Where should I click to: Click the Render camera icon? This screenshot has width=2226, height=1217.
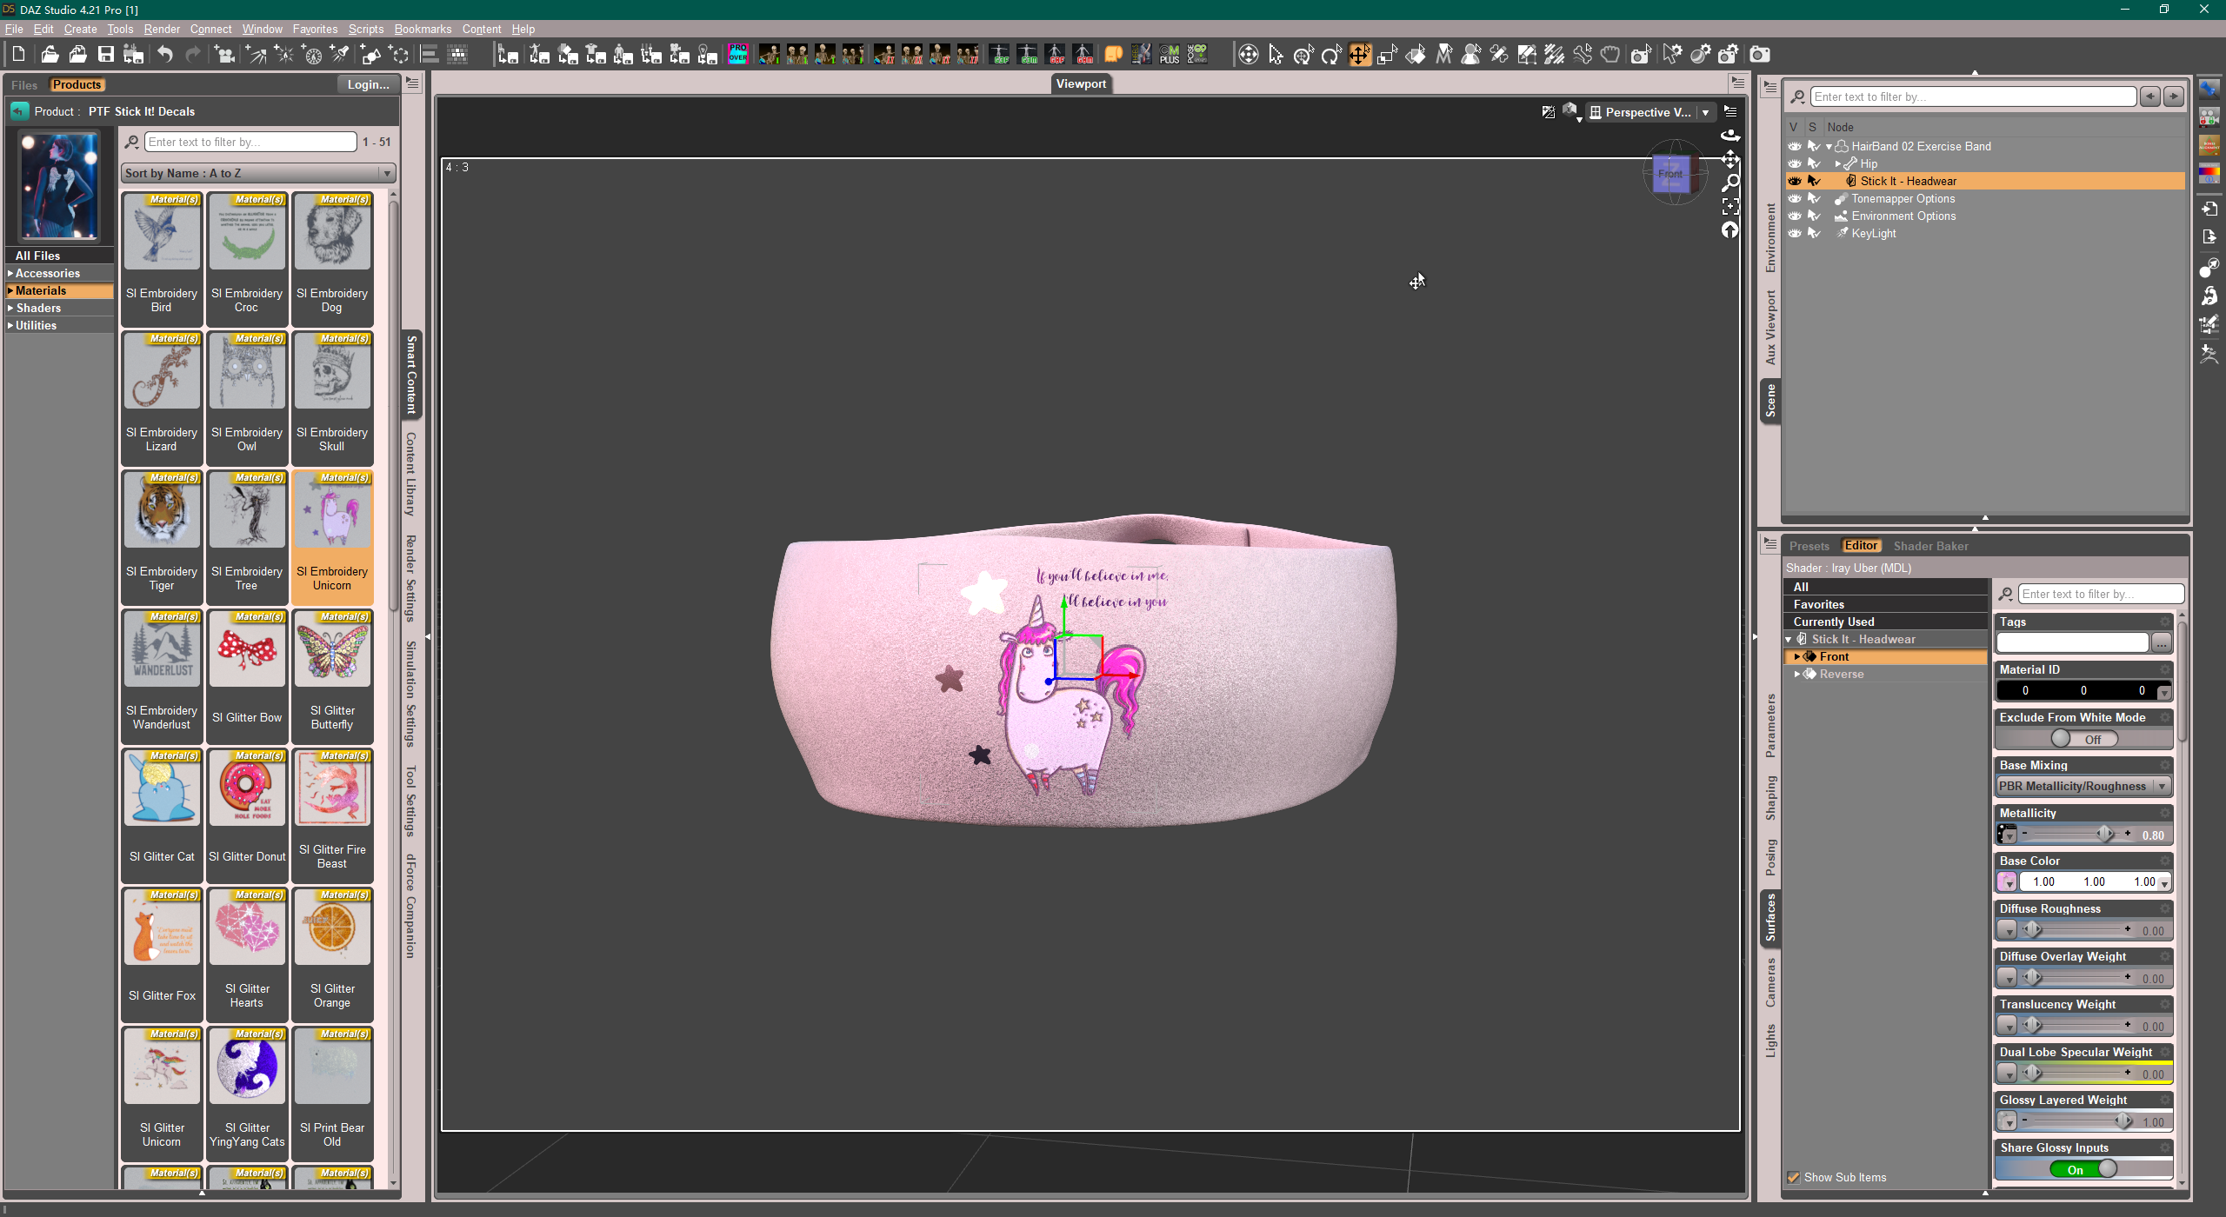(1760, 55)
